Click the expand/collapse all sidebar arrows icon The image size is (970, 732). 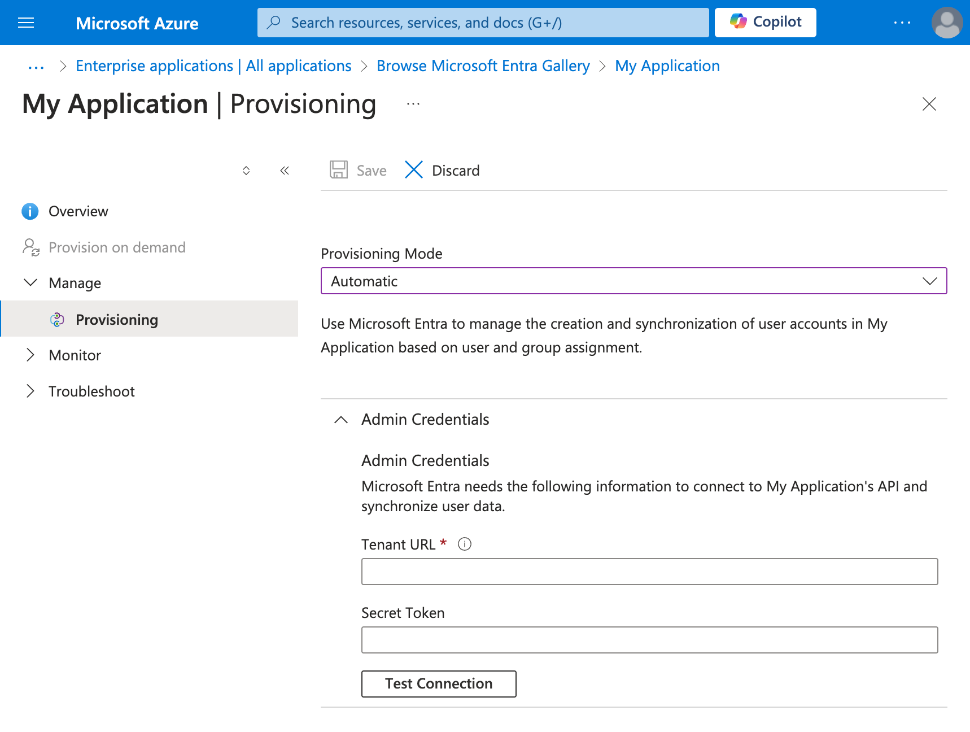click(x=246, y=171)
